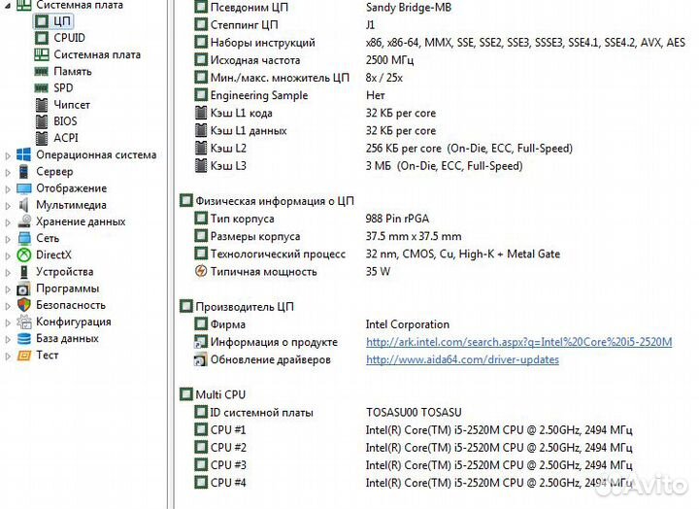Viewport: 699px width, 509px height.
Task: Click the Тест benchmark icon
Action: [x=23, y=356]
